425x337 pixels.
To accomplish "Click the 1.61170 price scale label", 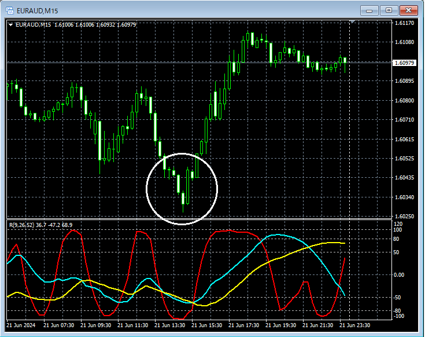I will [404, 23].
